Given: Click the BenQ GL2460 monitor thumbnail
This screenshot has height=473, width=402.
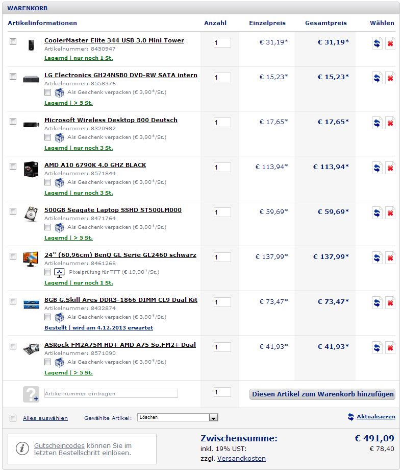Looking at the screenshot, I should point(31,259).
